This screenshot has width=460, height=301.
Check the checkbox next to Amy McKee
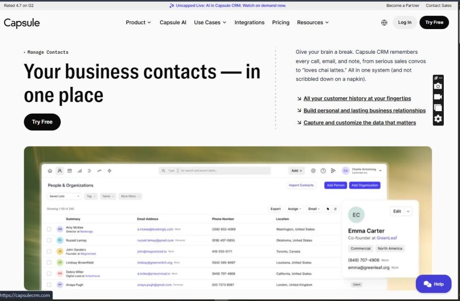[x=49, y=229]
